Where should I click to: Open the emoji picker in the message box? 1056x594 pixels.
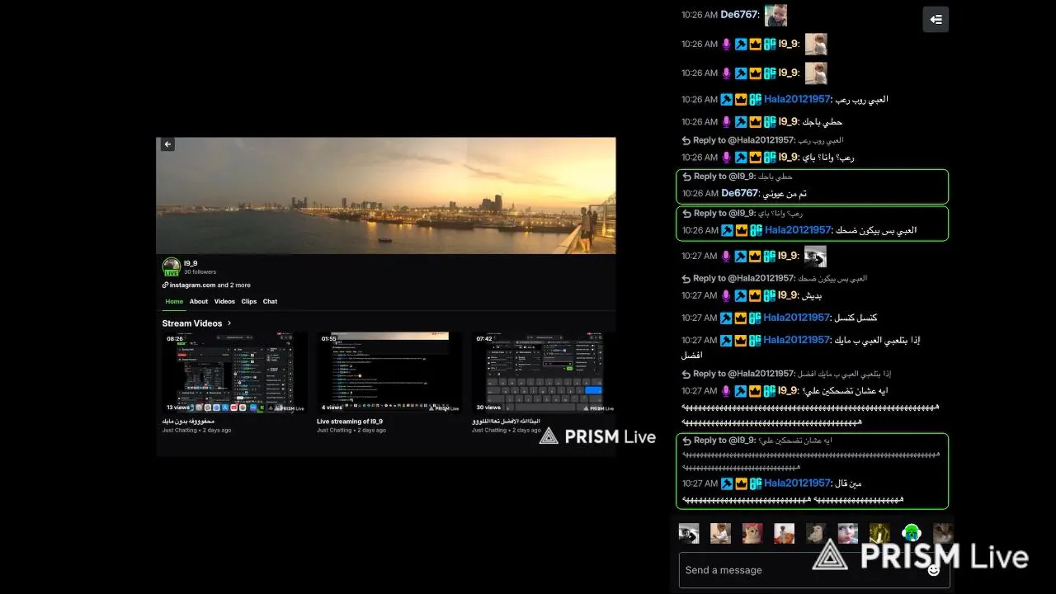click(x=934, y=570)
